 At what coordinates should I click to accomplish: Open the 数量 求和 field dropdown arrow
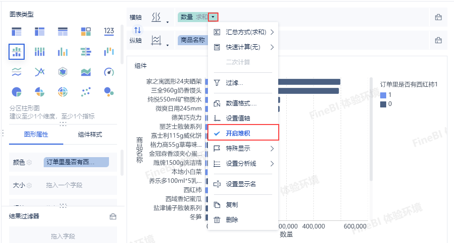[213, 17]
